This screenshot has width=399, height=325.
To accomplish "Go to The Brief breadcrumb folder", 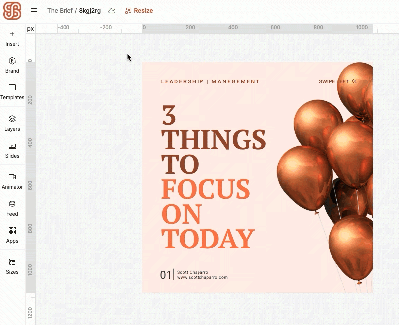I will [60, 11].
